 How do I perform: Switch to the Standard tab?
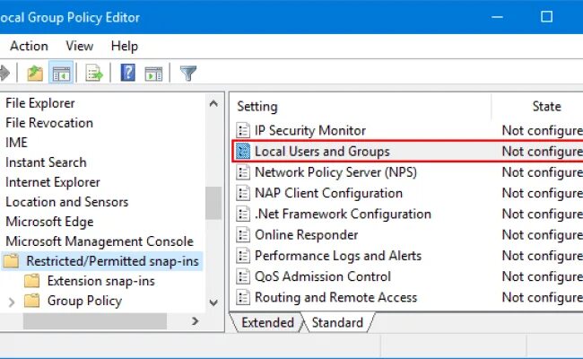[x=337, y=322]
